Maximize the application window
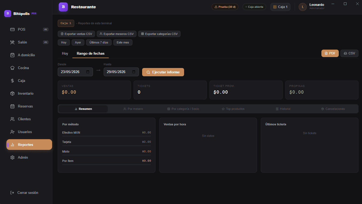 345,4
